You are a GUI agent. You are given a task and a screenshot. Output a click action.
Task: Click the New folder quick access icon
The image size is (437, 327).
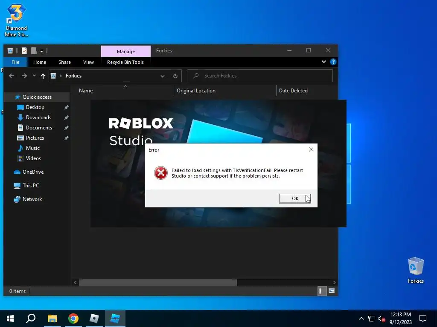coord(34,51)
